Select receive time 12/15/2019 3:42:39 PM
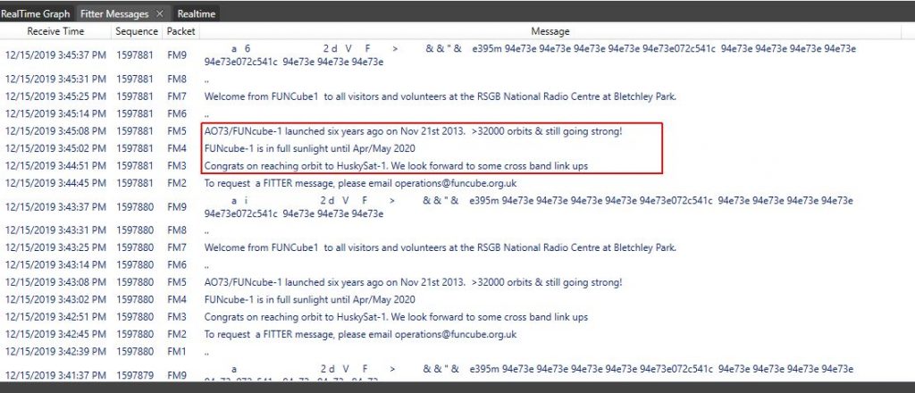 [x=56, y=352]
